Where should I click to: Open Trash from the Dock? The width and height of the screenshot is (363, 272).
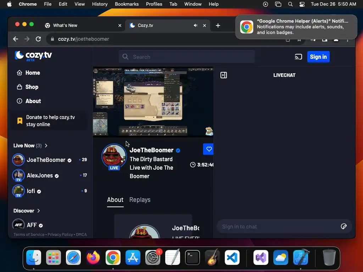tap(329, 257)
